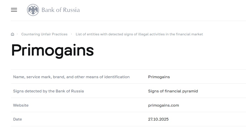This screenshot has height=133, width=246.
Task: Go to home via breadcrumb house icon
Action: (12, 34)
